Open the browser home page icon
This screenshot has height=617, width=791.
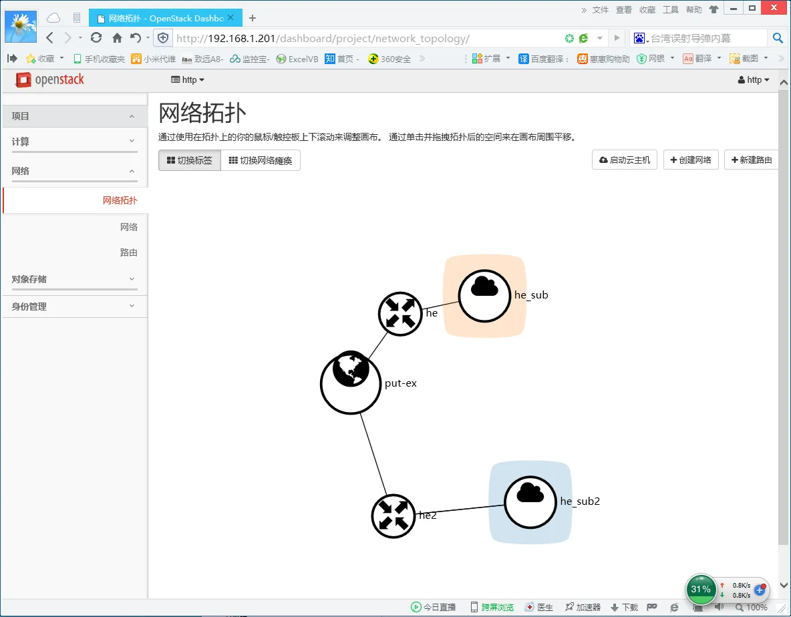click(117, 38)
